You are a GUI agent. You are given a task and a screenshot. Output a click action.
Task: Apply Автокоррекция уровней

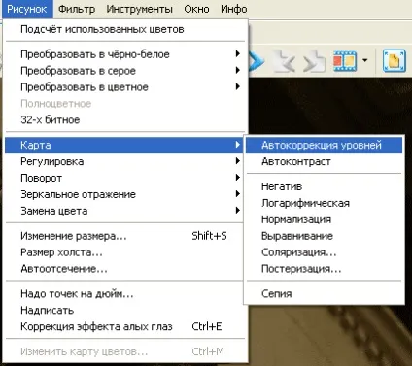tap(324, 145)
